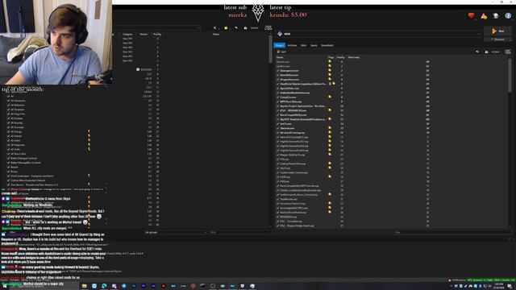
Task: Toggle the RaceCompatibility.esm plugin checkbox
Action: 277,115
